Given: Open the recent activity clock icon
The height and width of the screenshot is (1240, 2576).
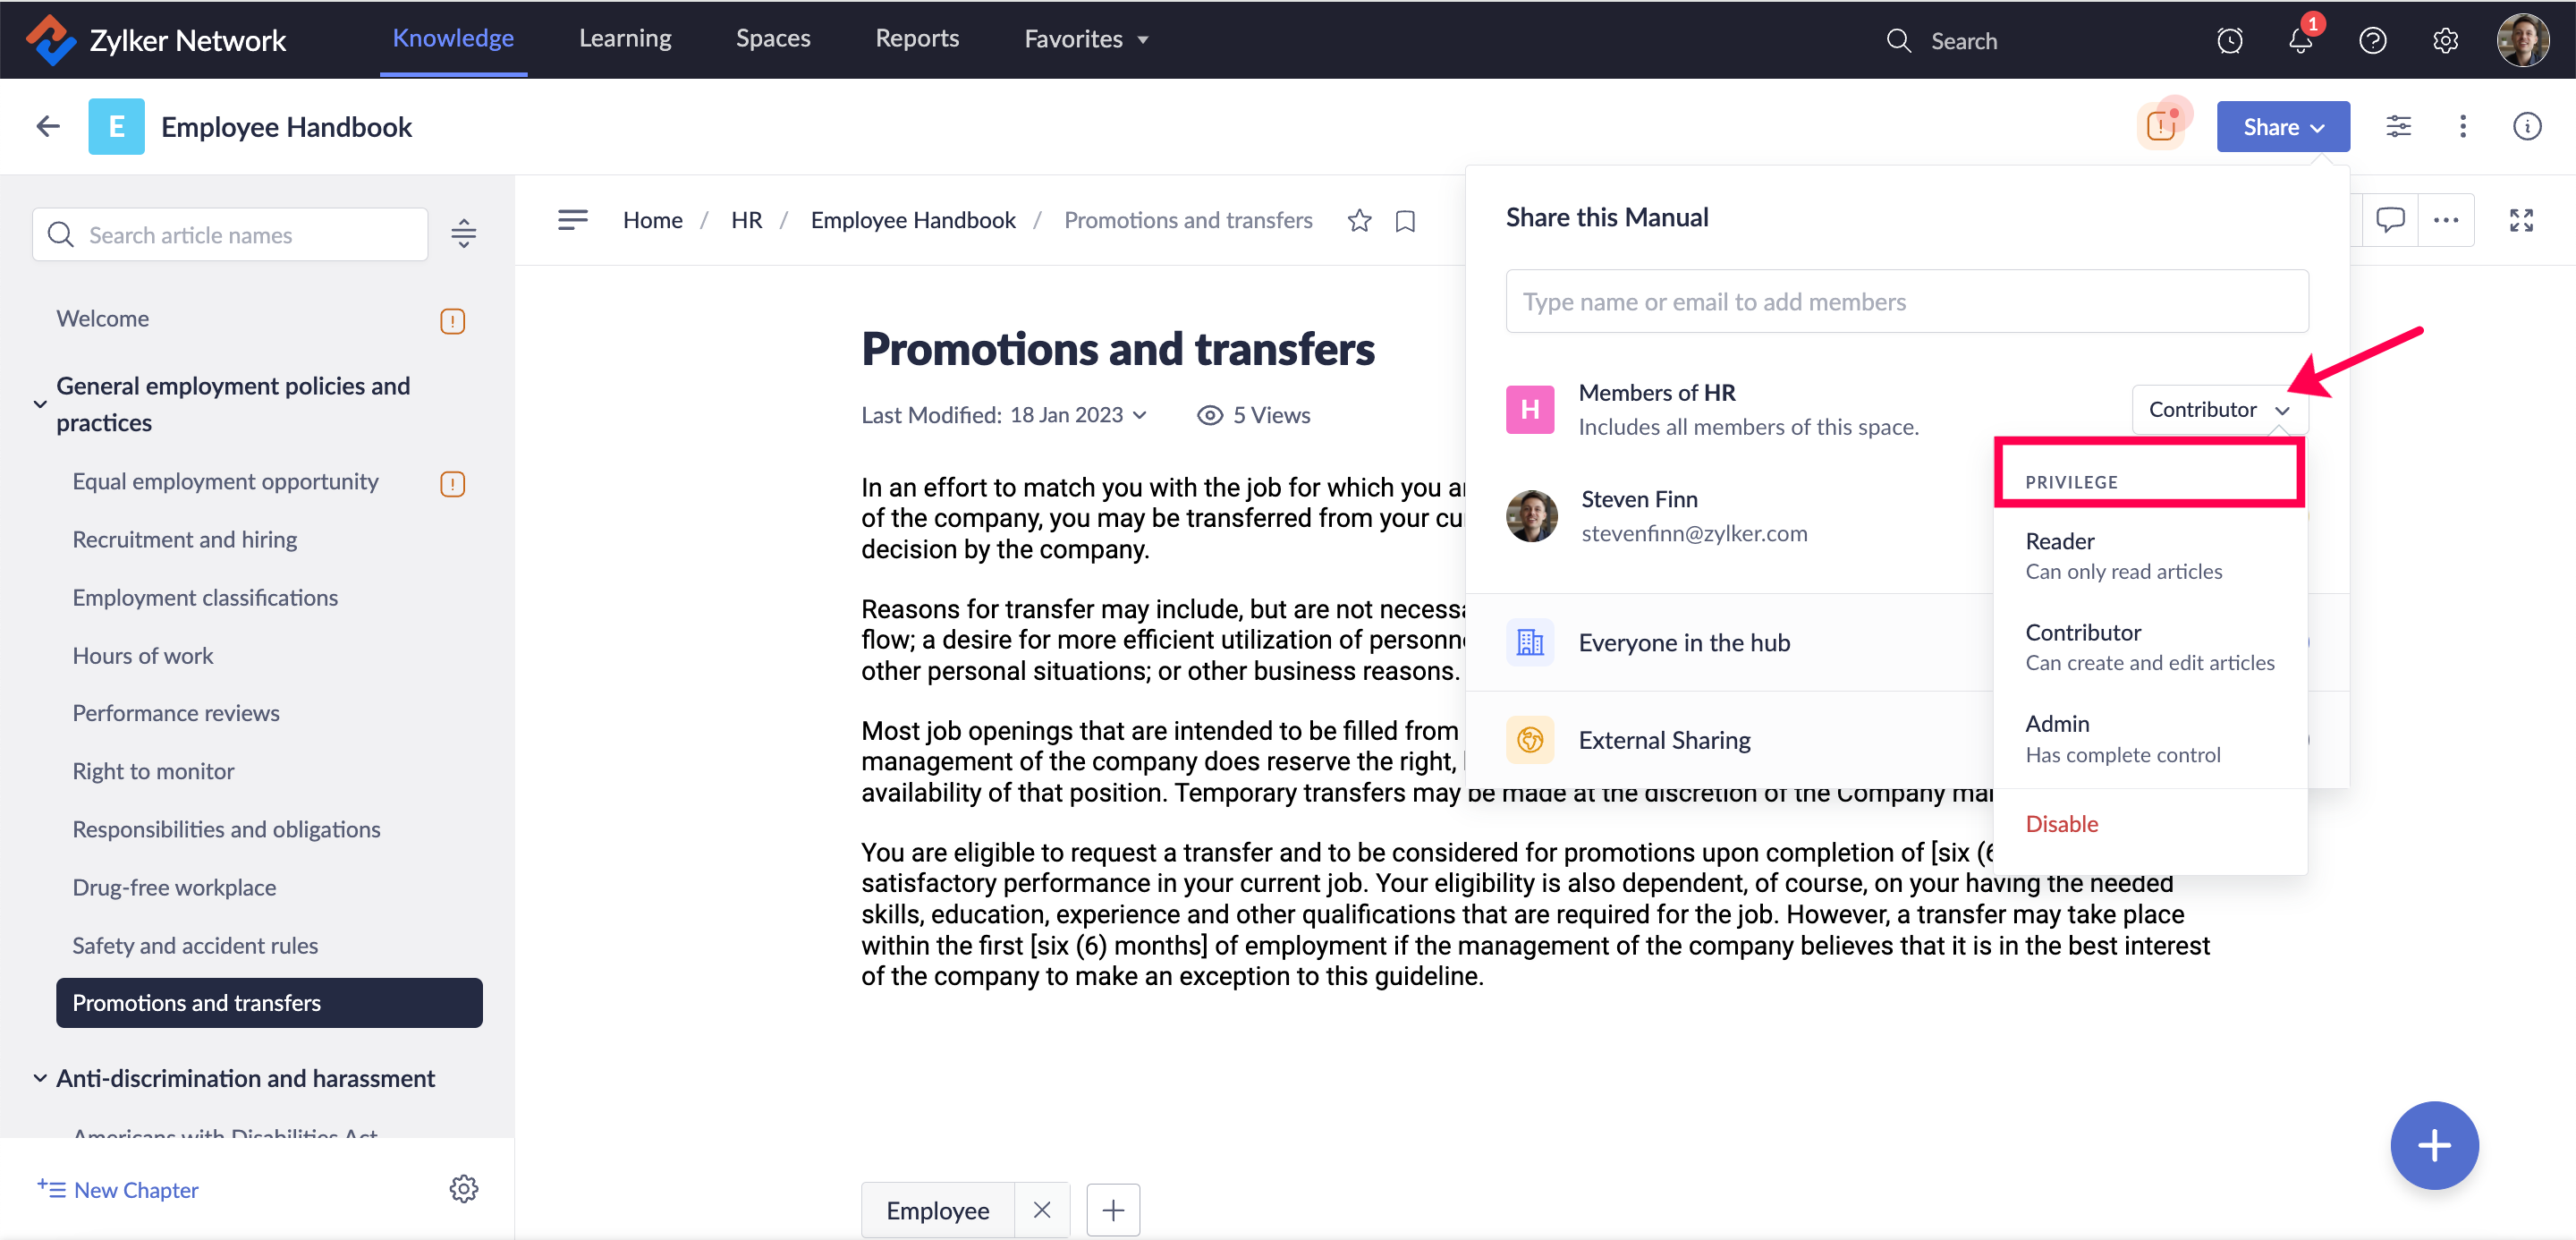Looking at the screenshot, I should (2229, 40).
